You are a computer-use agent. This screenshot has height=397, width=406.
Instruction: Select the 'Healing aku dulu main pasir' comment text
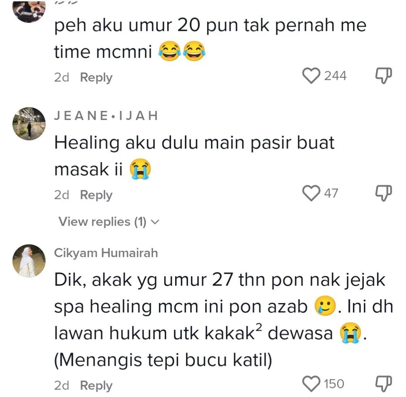click(x=194, y=156)
